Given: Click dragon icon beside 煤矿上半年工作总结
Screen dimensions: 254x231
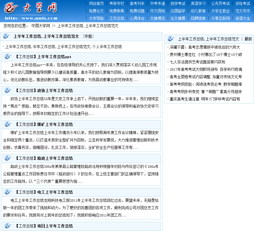Looking at the screenshot, I should pos(8,124).
